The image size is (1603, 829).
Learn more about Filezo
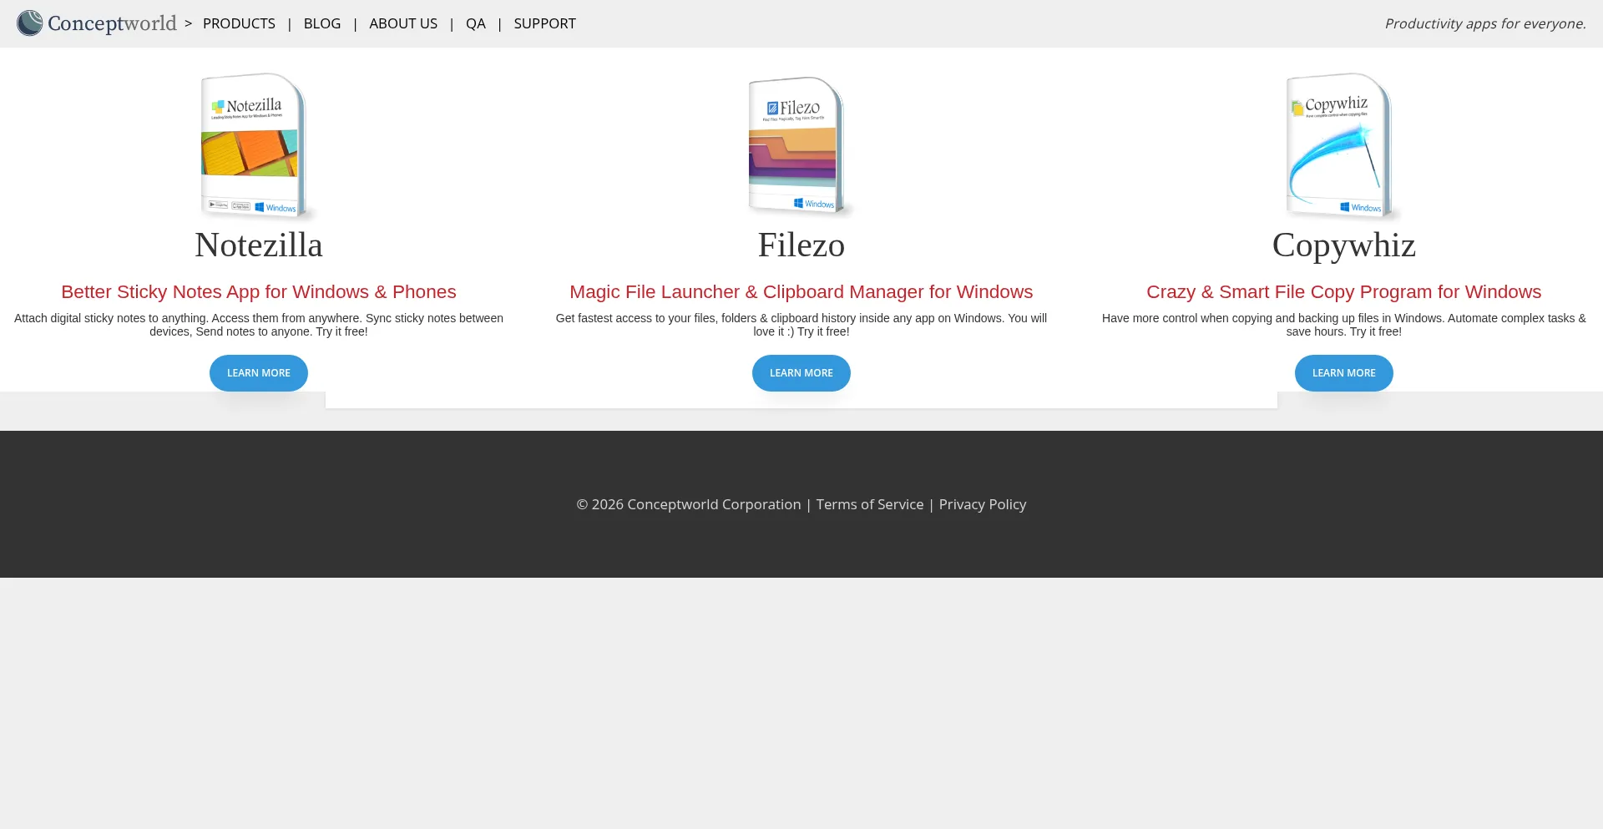pos(801,373)
